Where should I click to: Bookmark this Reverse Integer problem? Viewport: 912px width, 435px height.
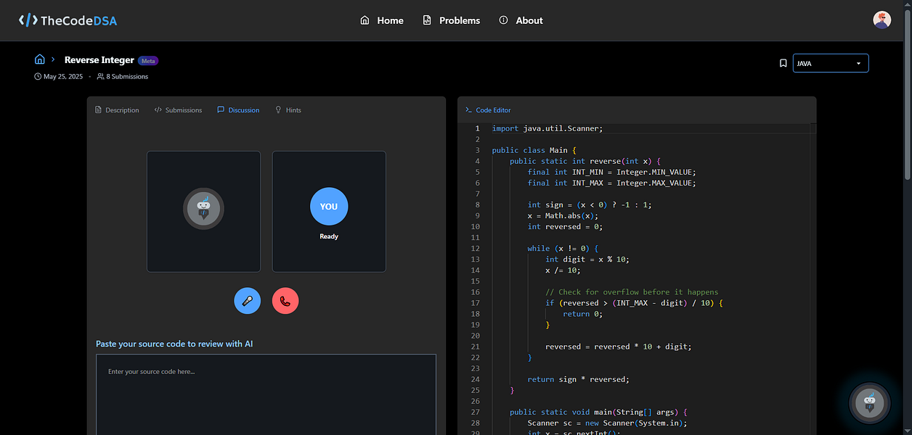[x=783, y=63]
